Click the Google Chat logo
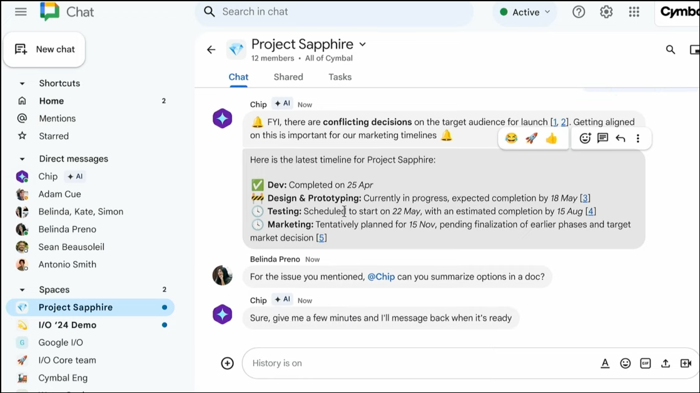700x393 pixels. click(49, 12)
